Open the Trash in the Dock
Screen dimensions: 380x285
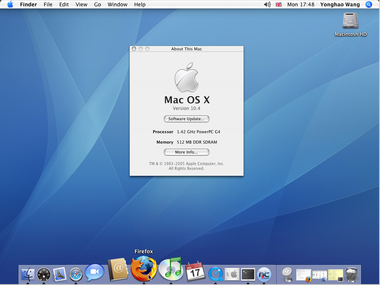[x=352, y=275]
